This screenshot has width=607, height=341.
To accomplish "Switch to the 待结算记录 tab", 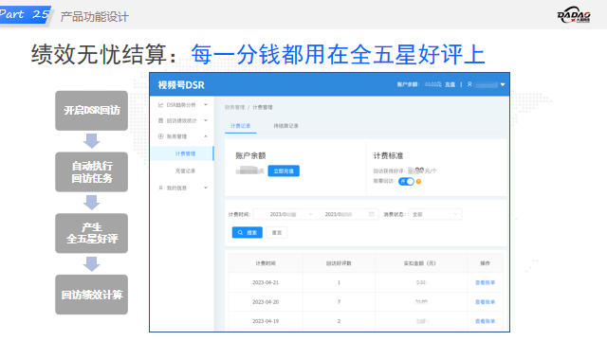I will (x=285, y=126).
